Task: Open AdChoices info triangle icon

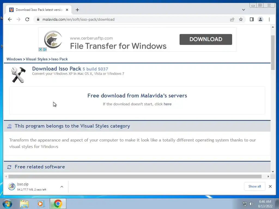Action: (x=45, y=50)
